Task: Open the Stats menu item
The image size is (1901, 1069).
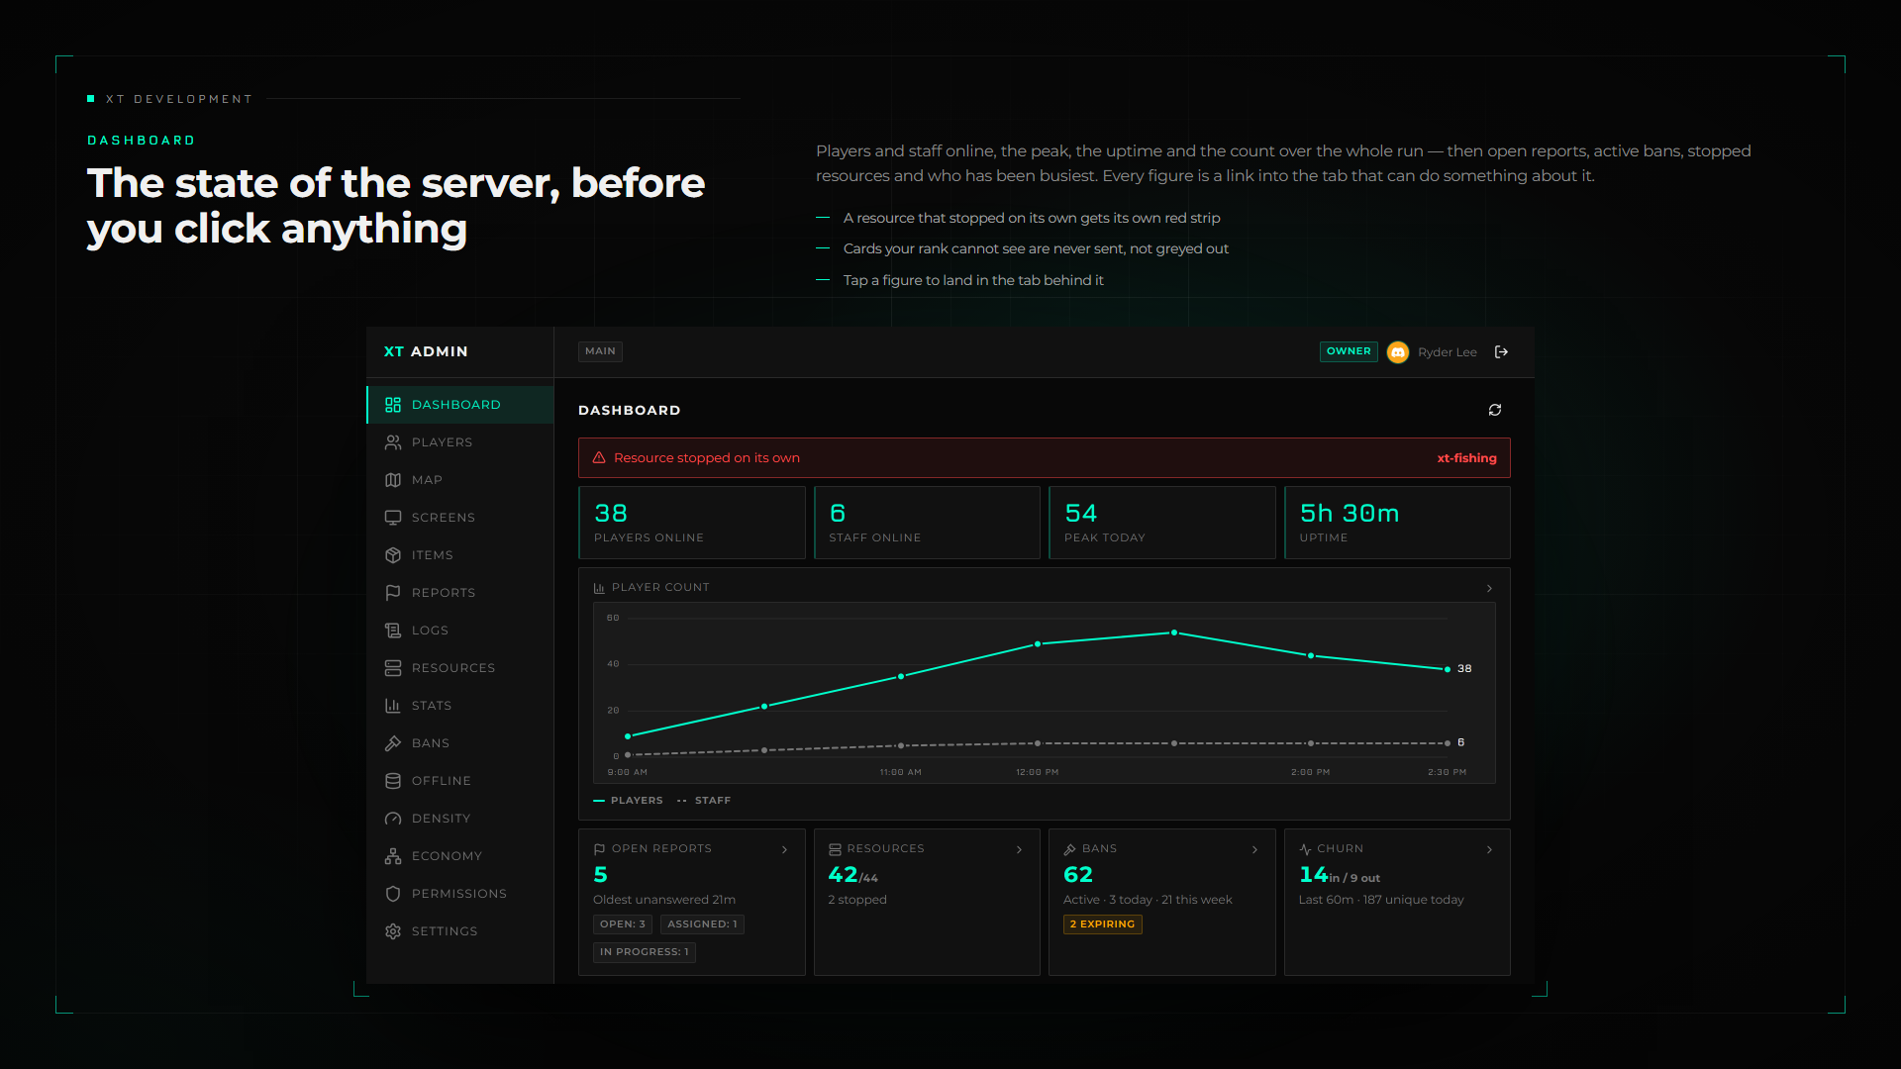Action: (460, 706)
